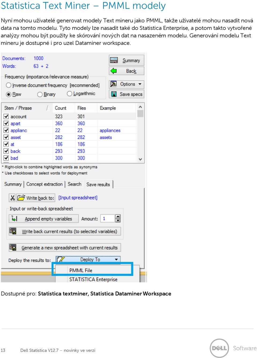
Task: Uncheck the at stem checkbox
Action: (x=6, y=144)
